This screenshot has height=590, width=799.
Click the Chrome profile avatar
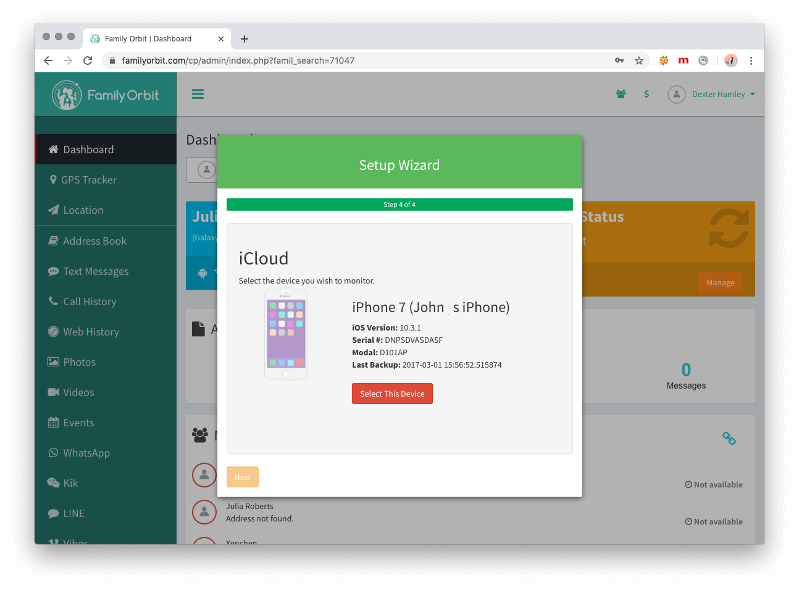[731, 61]
